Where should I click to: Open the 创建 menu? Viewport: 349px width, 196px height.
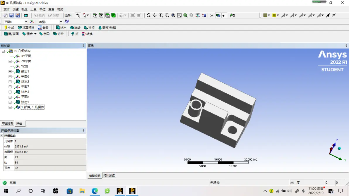coord(16,9)
